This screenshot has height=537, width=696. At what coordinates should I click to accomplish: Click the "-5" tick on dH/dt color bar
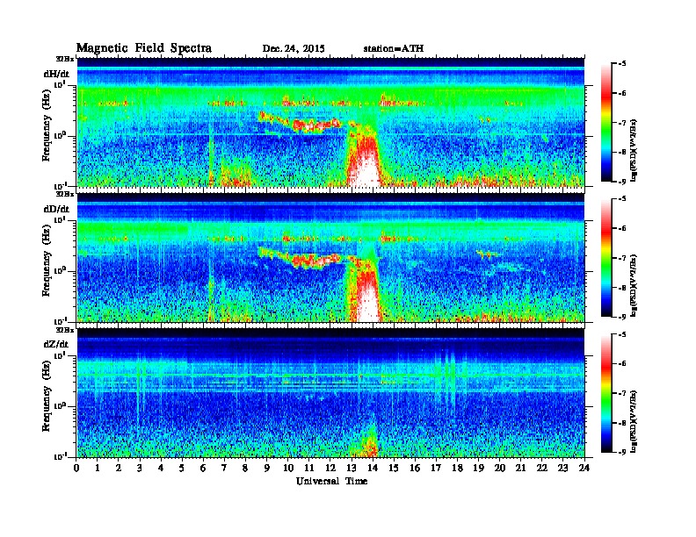pos(622,64)
